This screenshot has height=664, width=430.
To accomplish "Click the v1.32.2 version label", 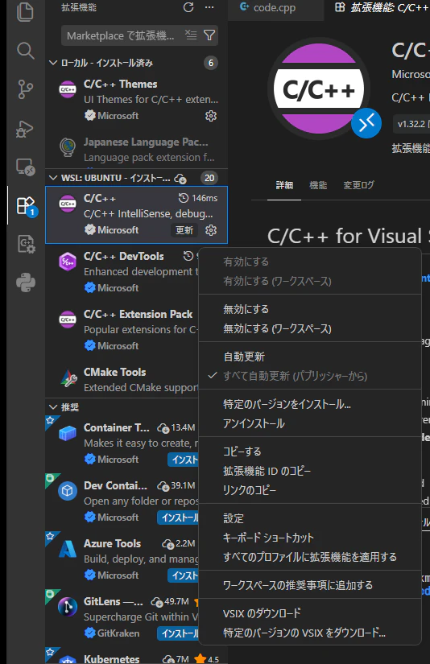I will (411, 124).
